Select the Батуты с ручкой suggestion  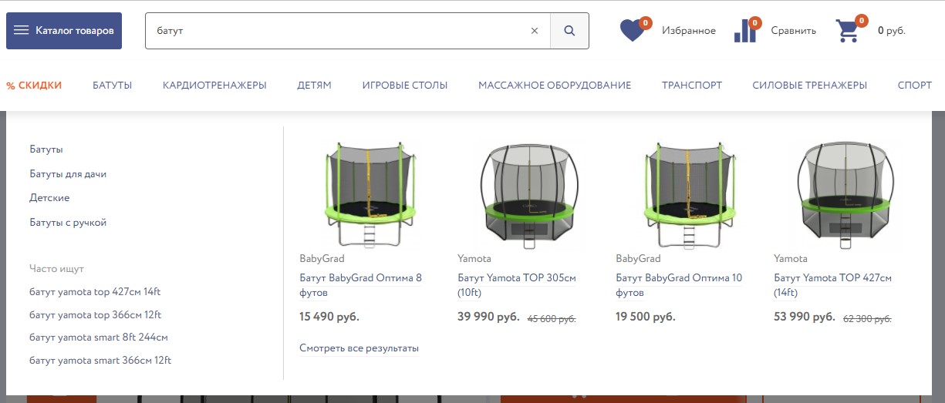point(68,223)
